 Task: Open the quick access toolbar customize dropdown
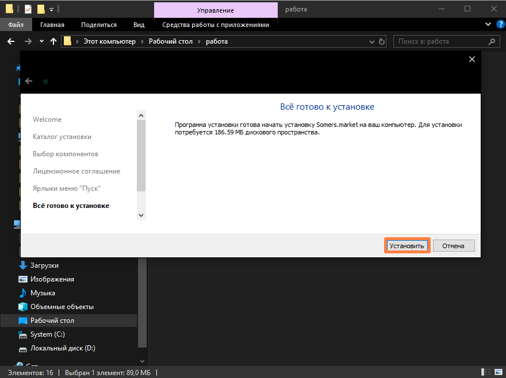(51, 10)
